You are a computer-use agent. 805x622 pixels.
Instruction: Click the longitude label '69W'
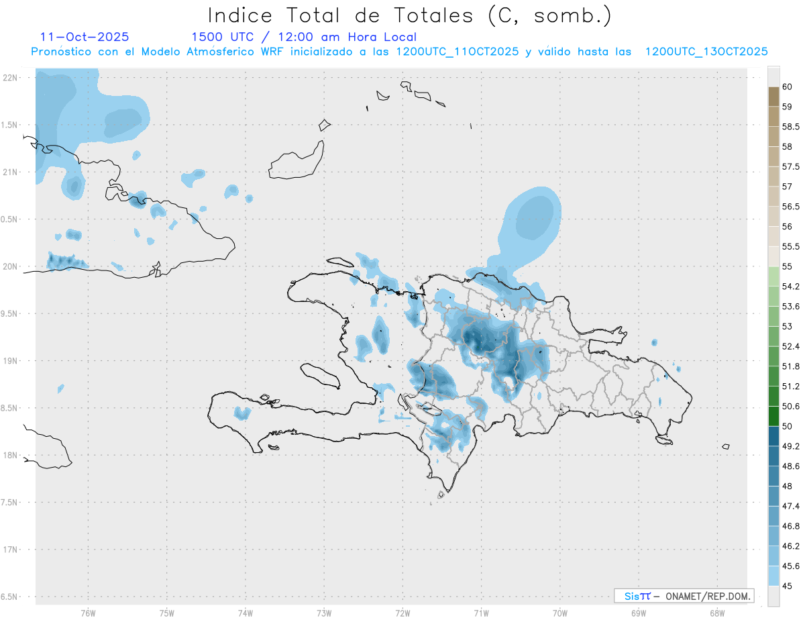[638, 613]
